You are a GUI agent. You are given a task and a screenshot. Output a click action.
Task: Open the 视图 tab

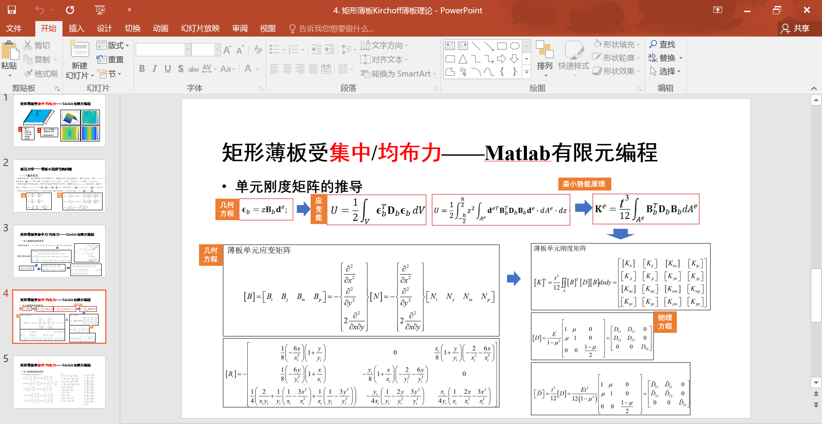pyautogui.click(x=268, y=28)
